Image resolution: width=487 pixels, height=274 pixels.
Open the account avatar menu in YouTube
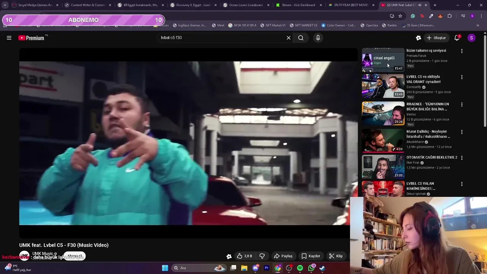click(471, 38)
